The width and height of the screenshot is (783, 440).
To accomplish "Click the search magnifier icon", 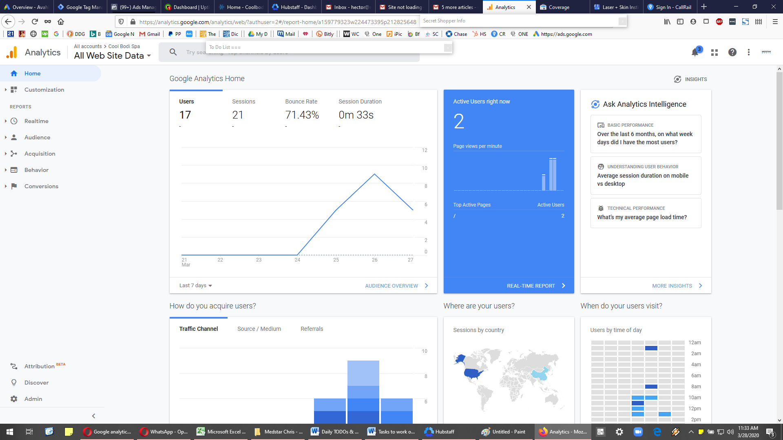I will [173, 52].
